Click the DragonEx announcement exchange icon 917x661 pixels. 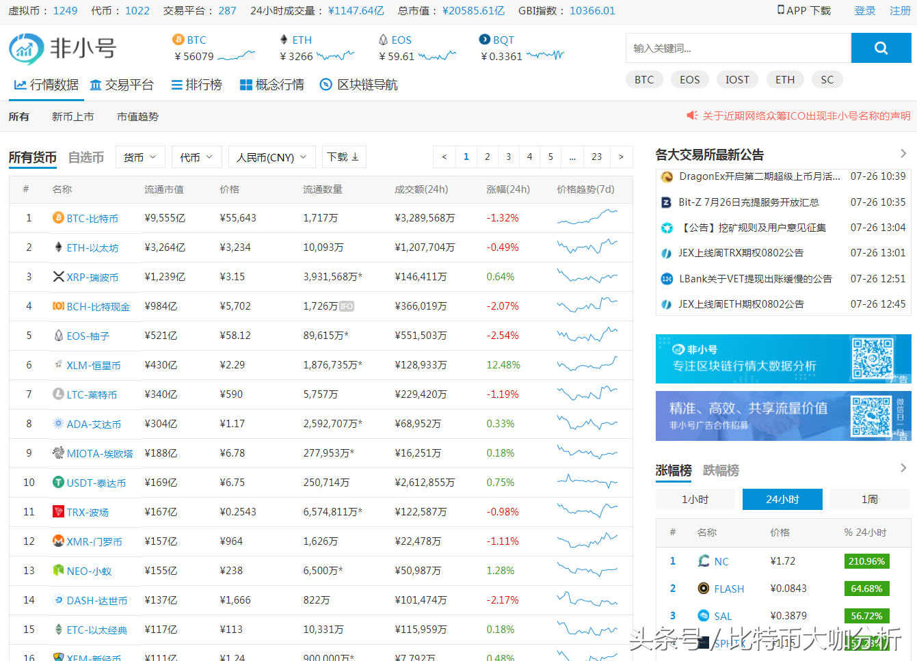(667, 176)
